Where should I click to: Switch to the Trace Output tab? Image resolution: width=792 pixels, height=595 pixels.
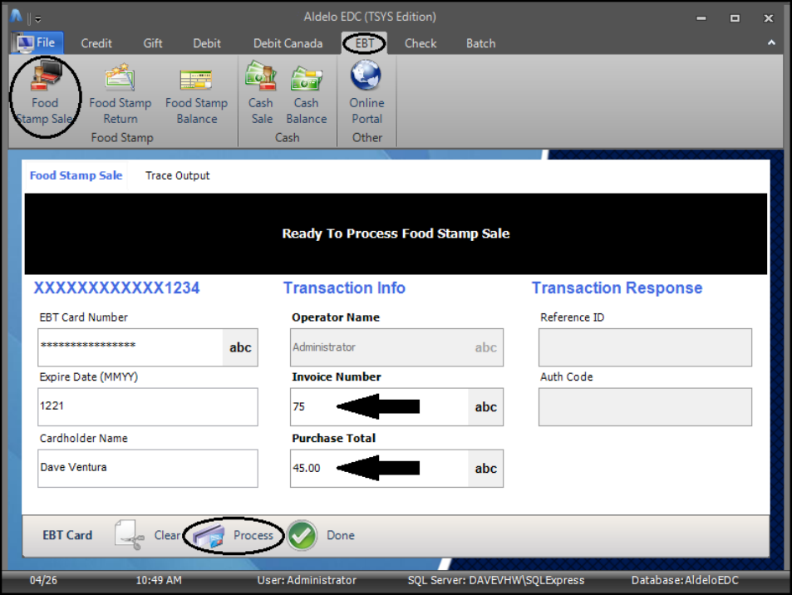(x=177, y=175)
